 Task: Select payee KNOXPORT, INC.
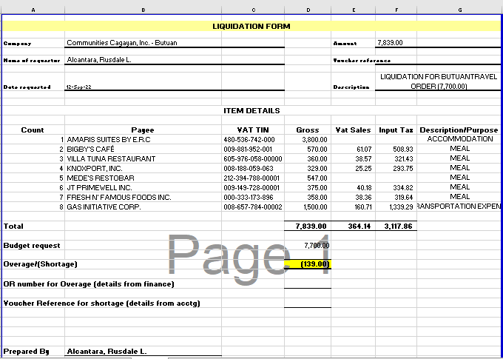[143, 169]
